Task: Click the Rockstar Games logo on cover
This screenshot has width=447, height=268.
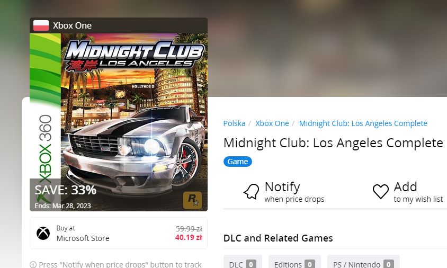Action: pos(192,200)
